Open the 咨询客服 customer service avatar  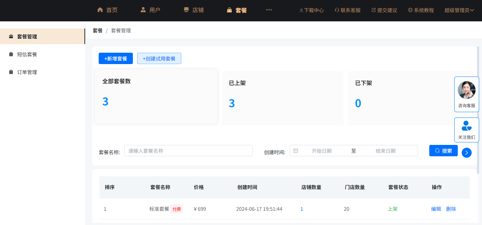[466, 90]
